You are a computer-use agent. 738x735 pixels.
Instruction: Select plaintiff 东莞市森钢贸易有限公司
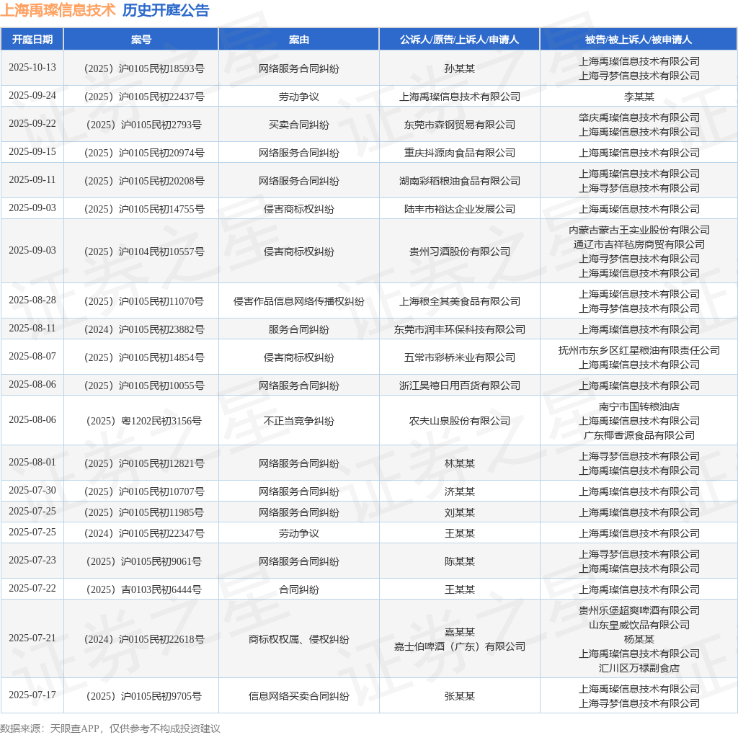pyautogui.click(x=459, y=125)
